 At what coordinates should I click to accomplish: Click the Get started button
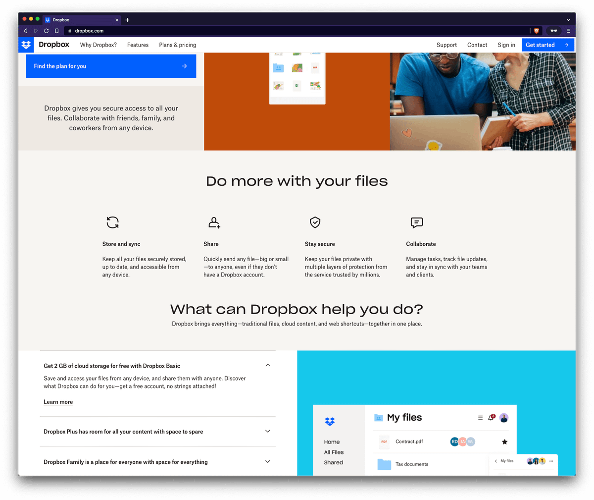tap(547, 45)
